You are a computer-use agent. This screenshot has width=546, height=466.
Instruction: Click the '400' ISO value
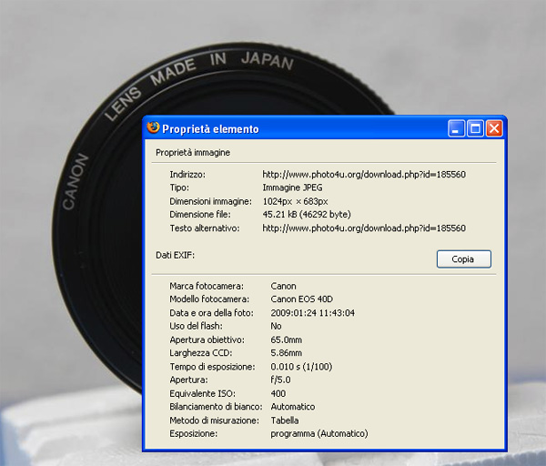[278, 393]
